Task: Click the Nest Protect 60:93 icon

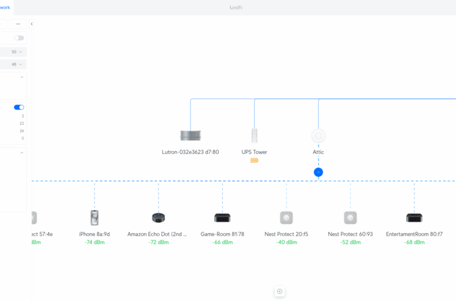Action: tap(350, 218)
